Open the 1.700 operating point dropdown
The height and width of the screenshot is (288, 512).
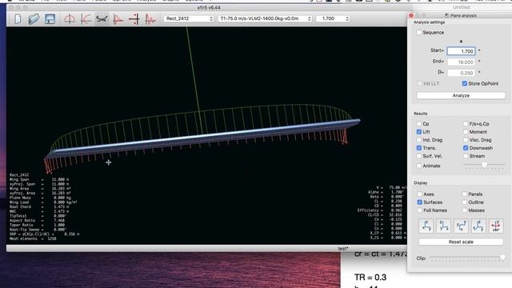click(333, 18)
